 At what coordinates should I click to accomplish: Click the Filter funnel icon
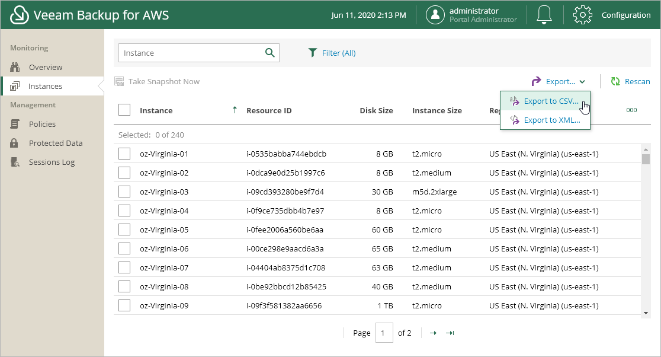312,53
